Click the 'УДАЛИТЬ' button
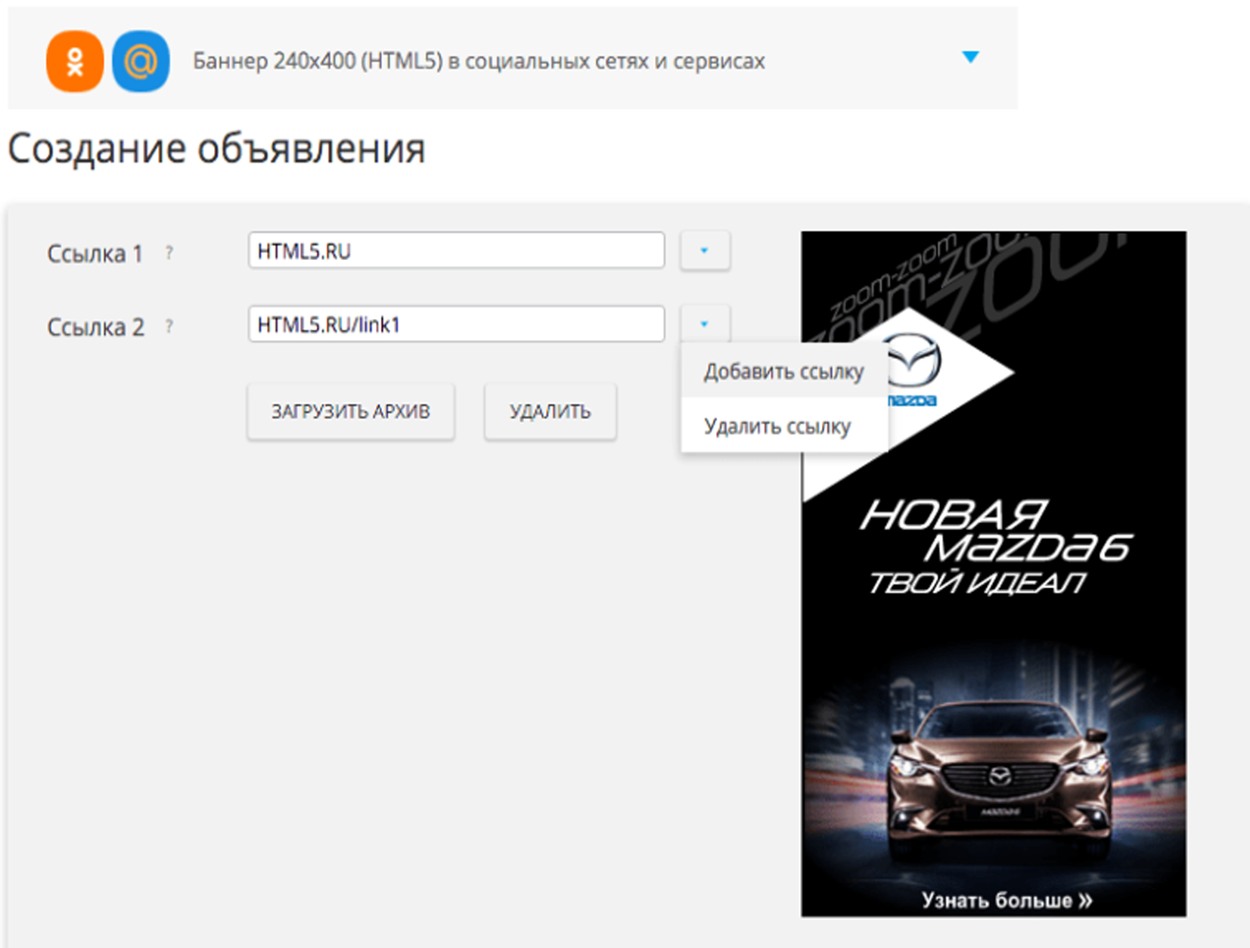This screenshot has height=948, width=1250. [550, 411]
